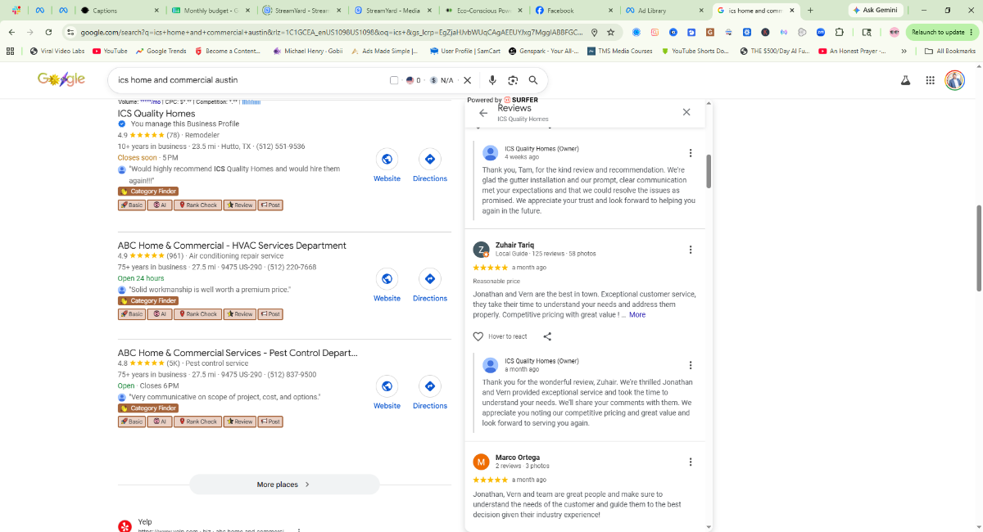Click the Ask Gemini button
This screenshot has width=983, height=532.
[x=876, y=11]
